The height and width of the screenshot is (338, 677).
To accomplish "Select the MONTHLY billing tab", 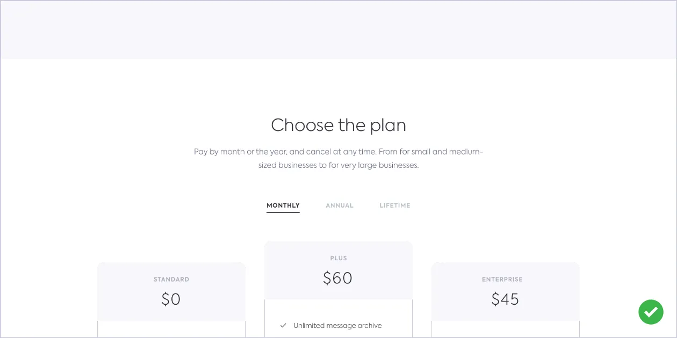I will pos(283,205).
